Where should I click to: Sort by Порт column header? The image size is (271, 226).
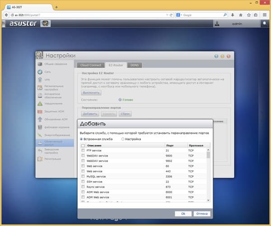pos(176,146)
